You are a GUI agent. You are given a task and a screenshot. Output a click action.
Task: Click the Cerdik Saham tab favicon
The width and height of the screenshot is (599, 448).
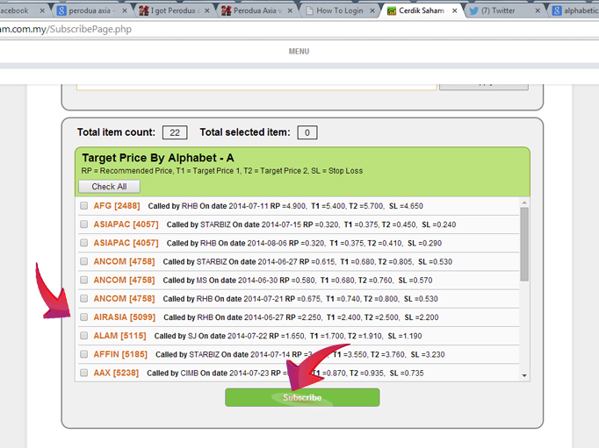pyautogui.click(x=392, y=11)
